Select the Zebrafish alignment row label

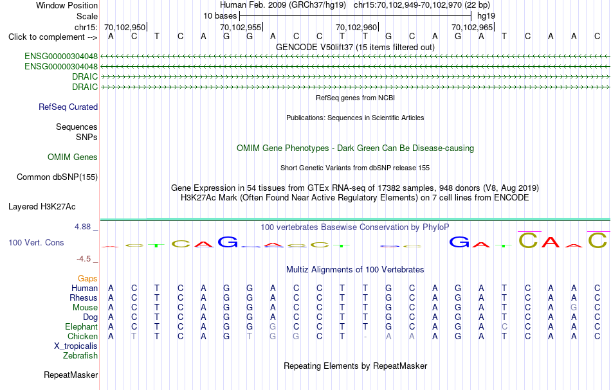[x=80, y=356]
